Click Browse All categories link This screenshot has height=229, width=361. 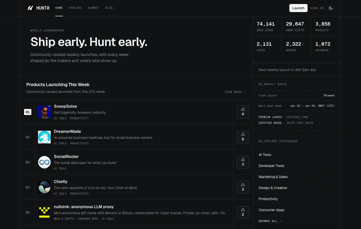[x=270, y=221]
